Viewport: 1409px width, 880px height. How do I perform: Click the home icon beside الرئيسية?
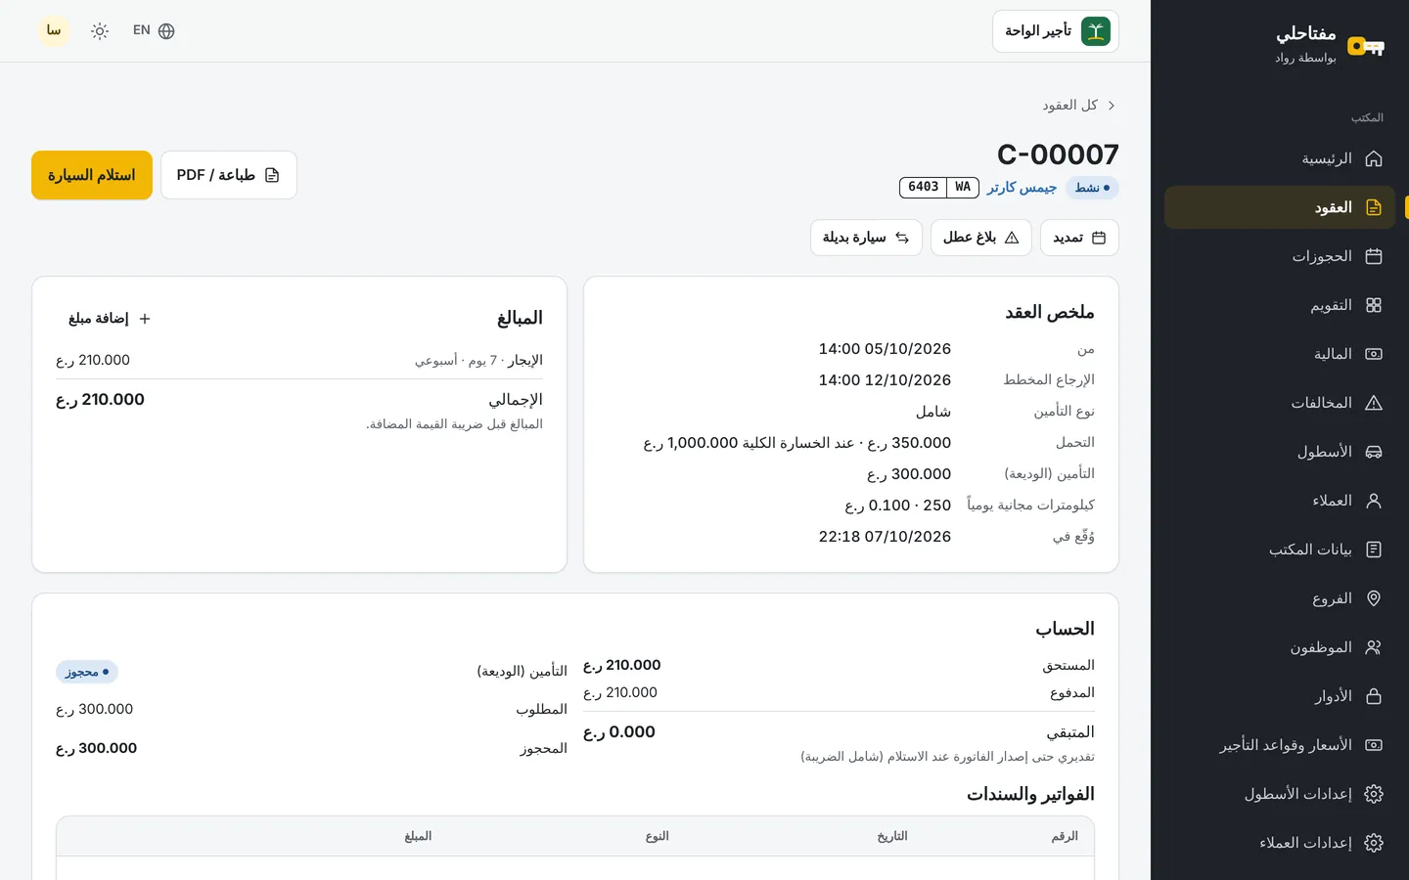click(x=1374, y=158)
